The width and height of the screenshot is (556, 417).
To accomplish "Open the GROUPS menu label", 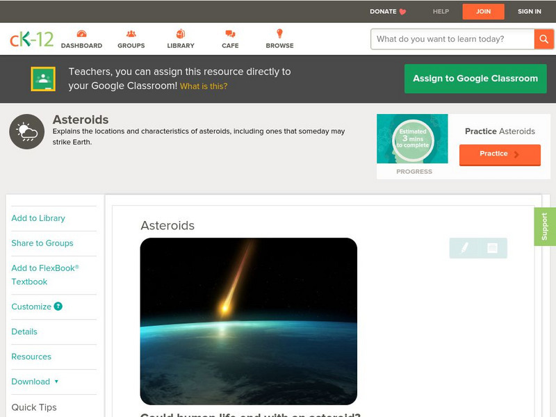I will pos(131,46).
